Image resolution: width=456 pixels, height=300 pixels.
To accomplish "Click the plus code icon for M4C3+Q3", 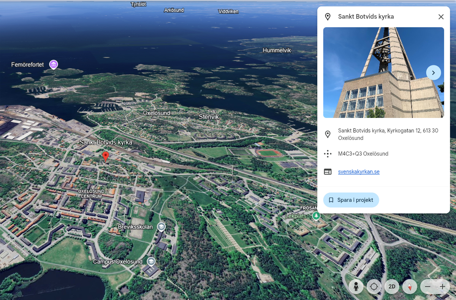I will [327, 154].
